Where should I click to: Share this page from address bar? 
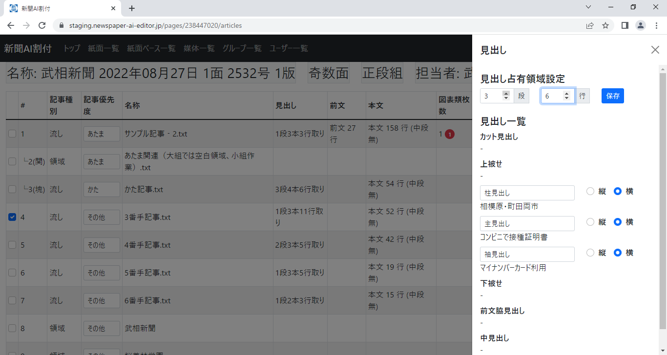click(590, 25)
